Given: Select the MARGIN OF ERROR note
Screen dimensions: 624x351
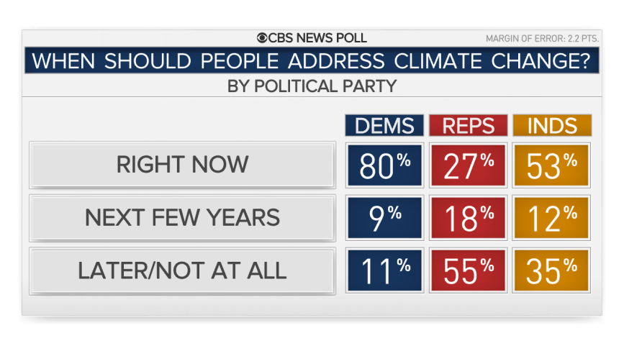Looking at the screenshot, I should coord(542,39).
